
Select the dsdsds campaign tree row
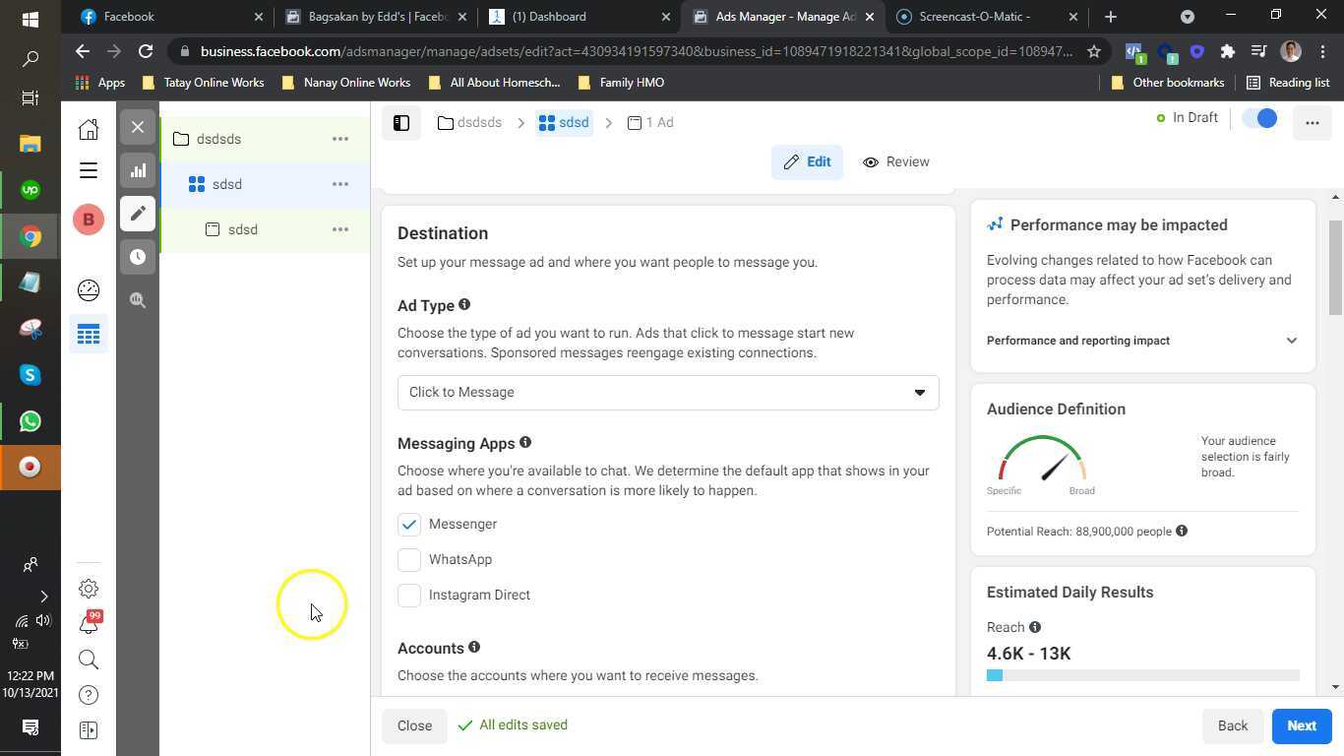[265, 139]
